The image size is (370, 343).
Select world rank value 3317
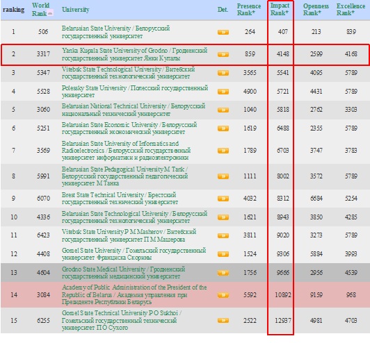43,54
